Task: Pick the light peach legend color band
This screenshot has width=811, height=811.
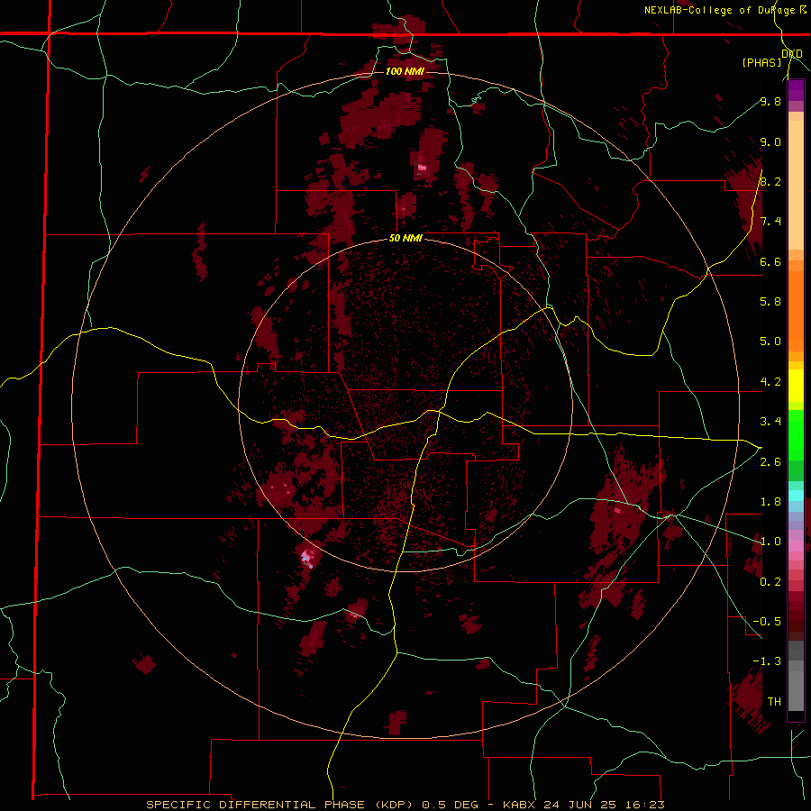Action: pos(796,187)
